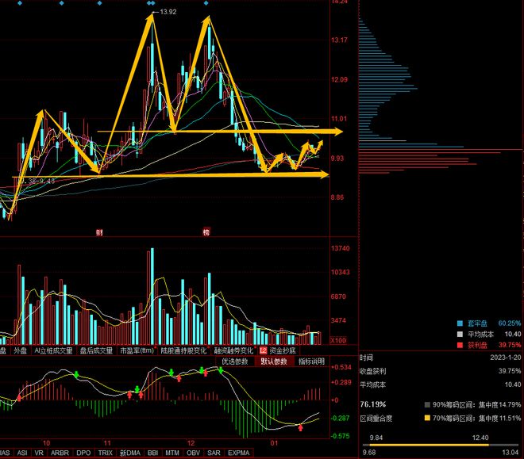The height and width of the screenshot is (459, 524).
Task: Switch bottom indicator to DPO
Action: pos(83,453)
